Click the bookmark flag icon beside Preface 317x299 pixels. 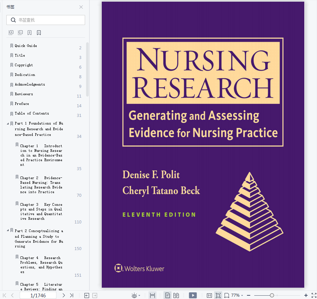point(12,104)
